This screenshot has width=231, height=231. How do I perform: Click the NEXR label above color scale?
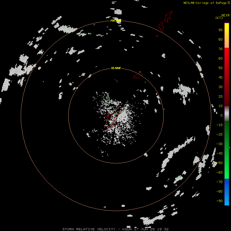click(x=225, y=15)
